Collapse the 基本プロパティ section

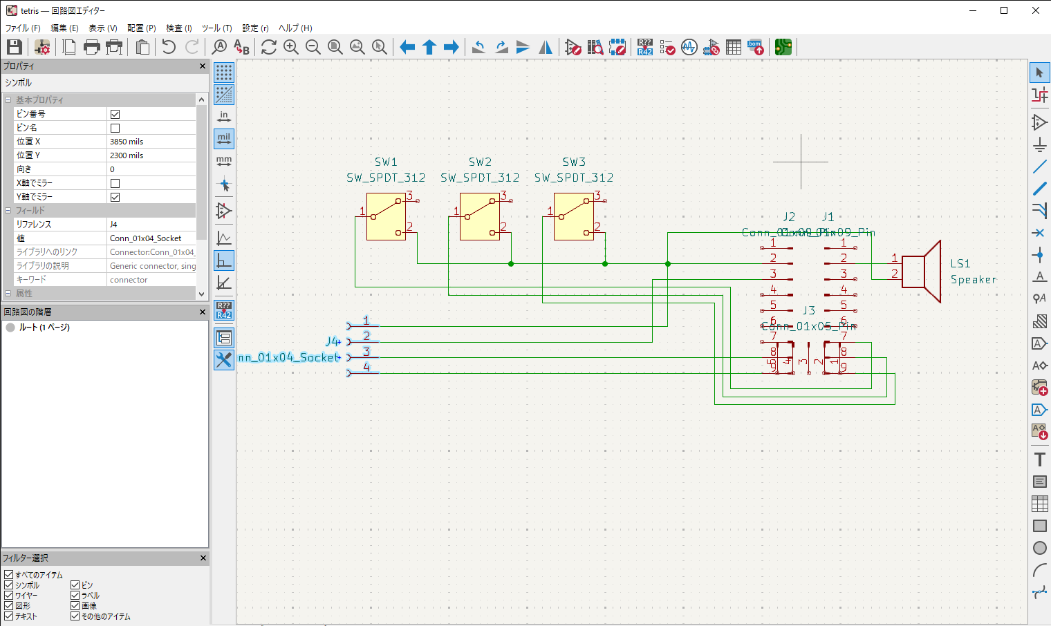point(8,100)
